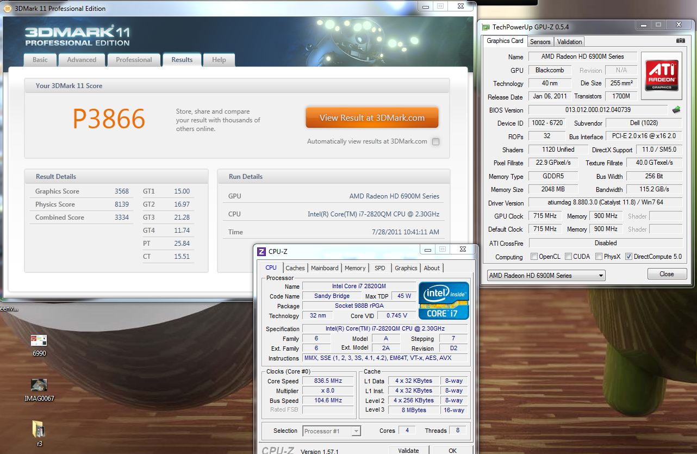Click the GT3 value 21.28
The height and width of the screenshot is (454, 697).
pos(182,217)
